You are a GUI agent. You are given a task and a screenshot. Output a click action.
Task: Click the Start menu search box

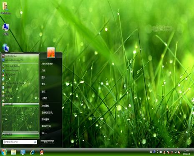click(x=20, y=142)
